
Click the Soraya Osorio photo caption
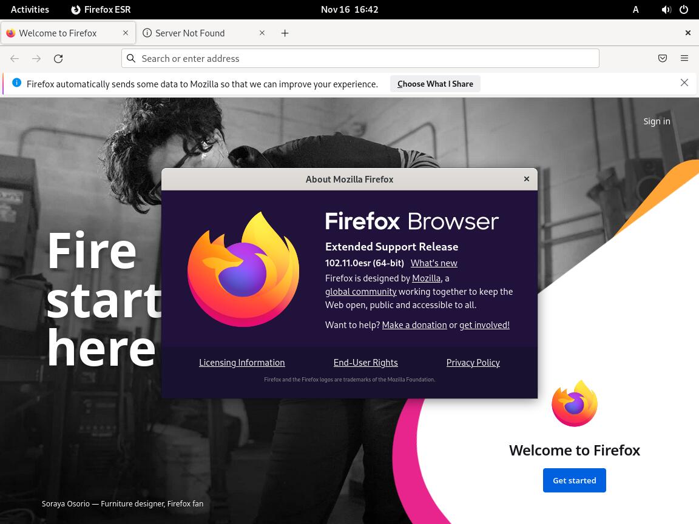click(123, 503)
